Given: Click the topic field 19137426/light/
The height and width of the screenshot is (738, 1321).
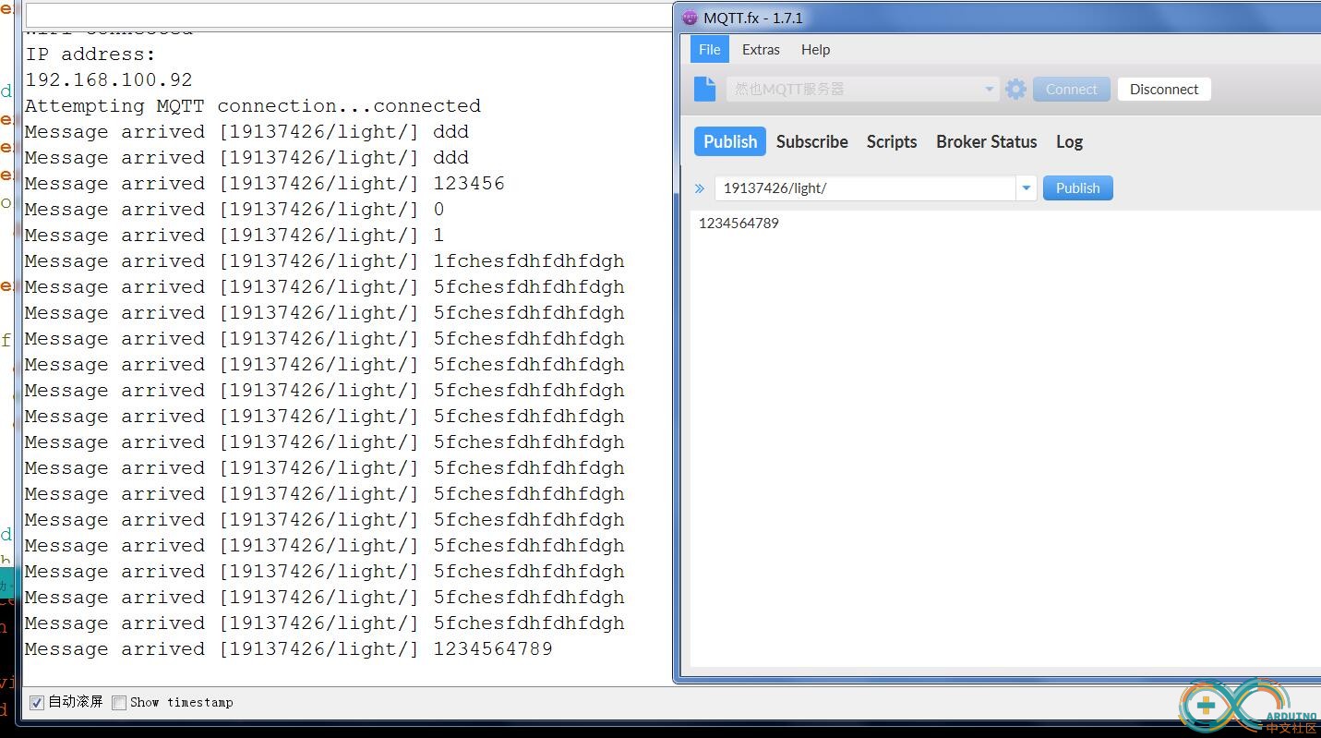Looking at the screenshot, I should (865, 188).
